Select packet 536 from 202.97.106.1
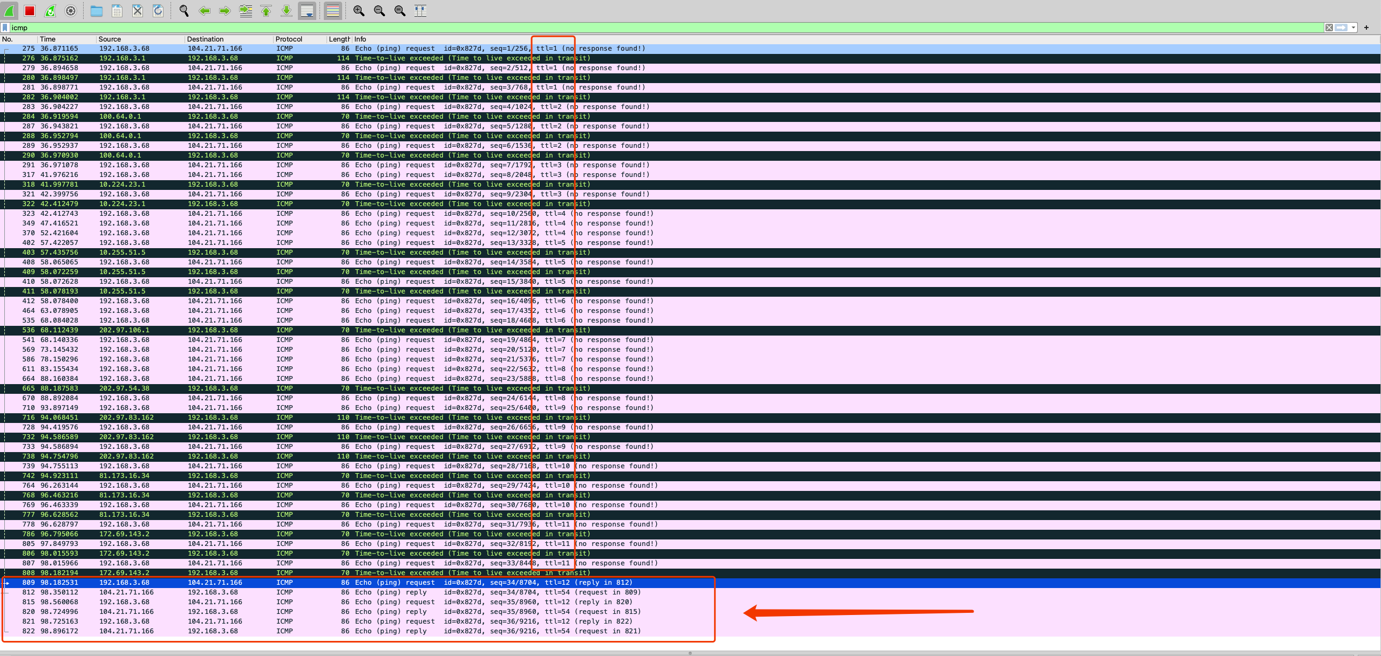 690,330
